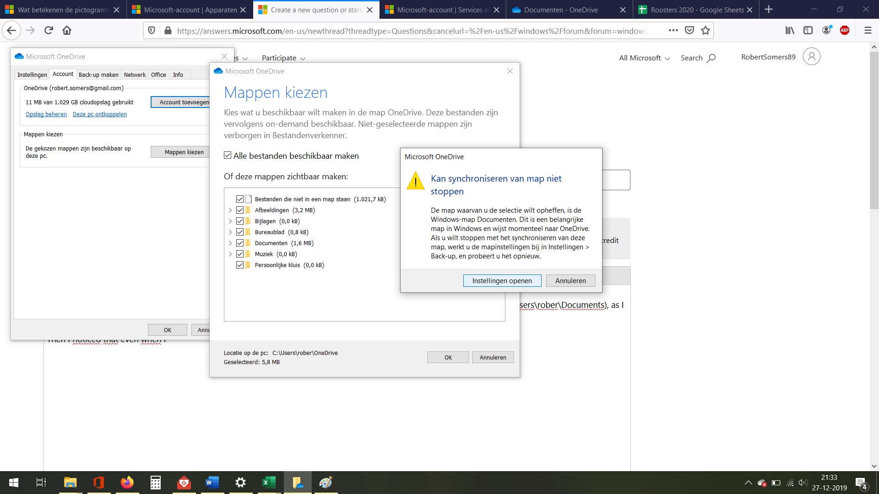Image resolution: width=879 pixels, height=494 pixels.
Task: Show hidden system tray icons
Action: (x=749, y=483)
